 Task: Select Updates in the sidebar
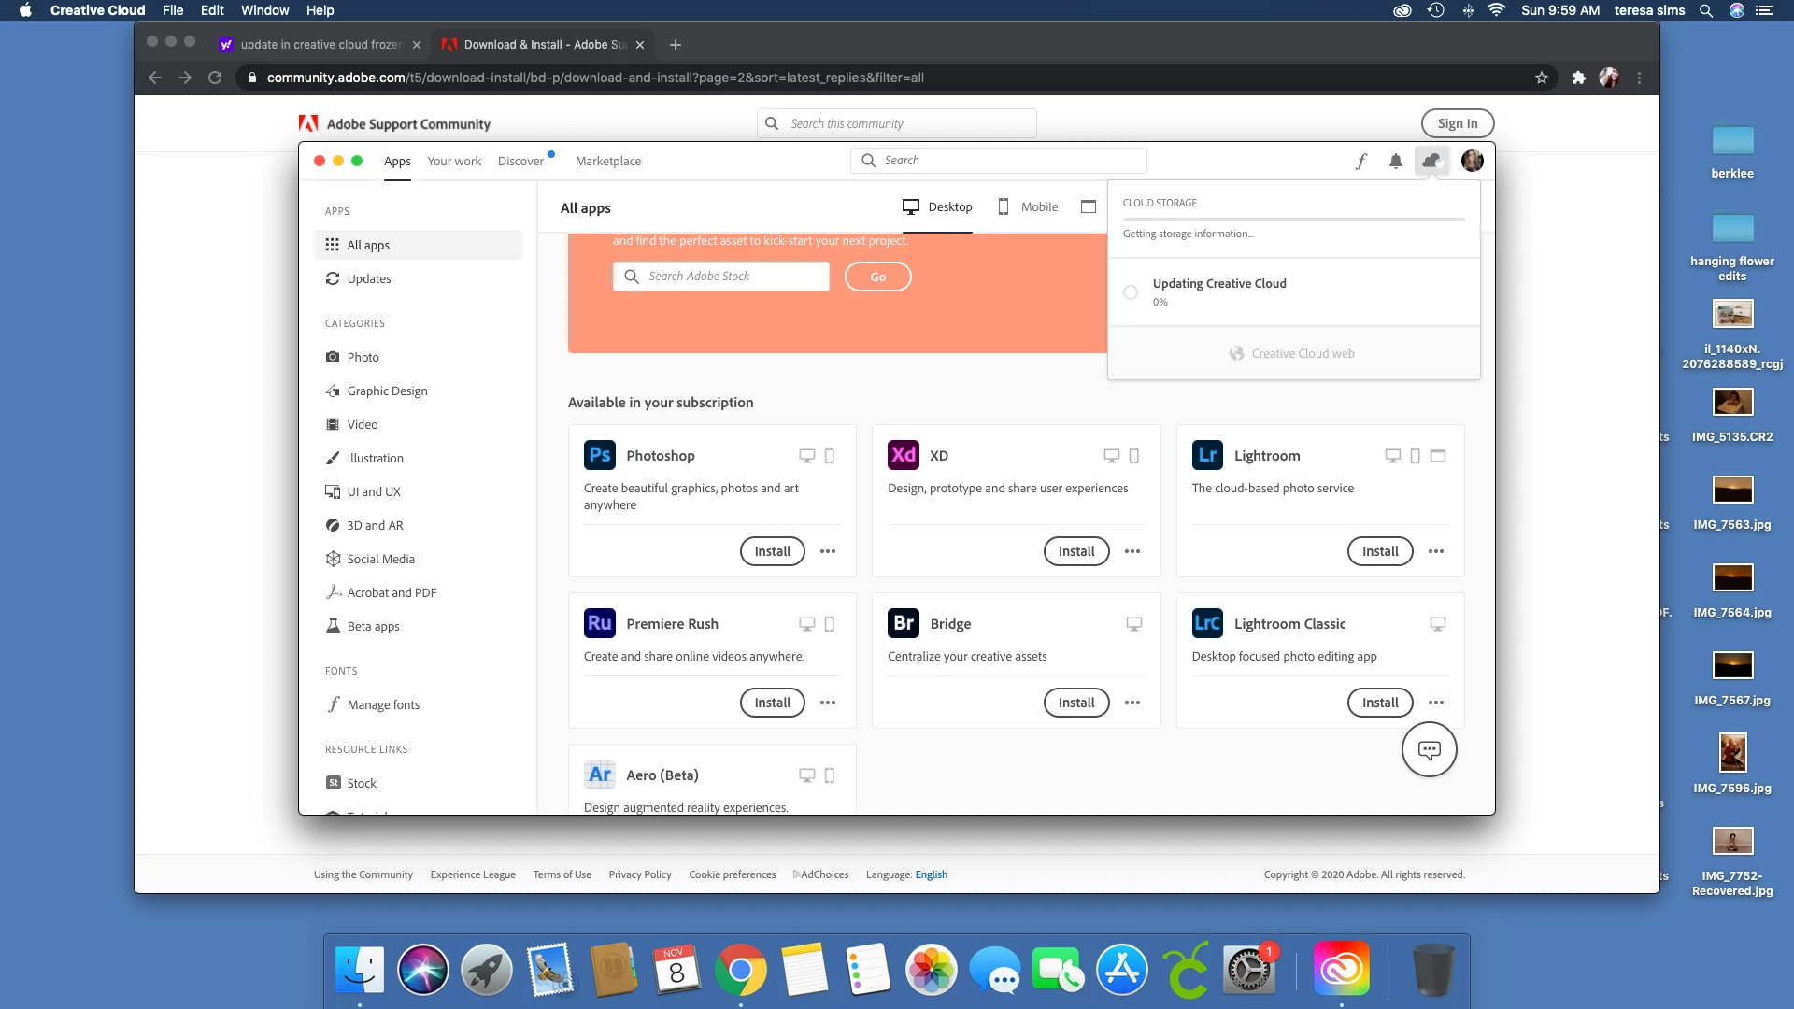[x=419, y=278]
